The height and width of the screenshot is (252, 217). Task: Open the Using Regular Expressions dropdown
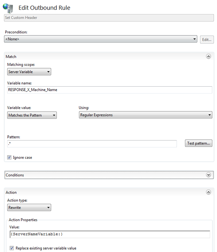(145, 115)
